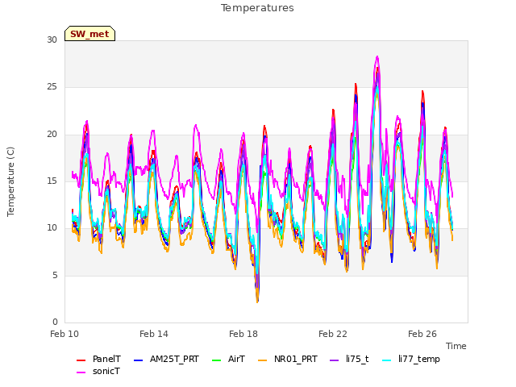Click the green AirT color marker
Image resolution: width=516 pixels, height=387 pixels.
point(217,360)
